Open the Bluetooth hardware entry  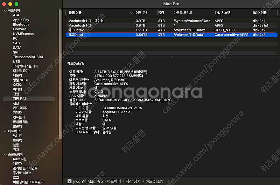tap(21, 24)
